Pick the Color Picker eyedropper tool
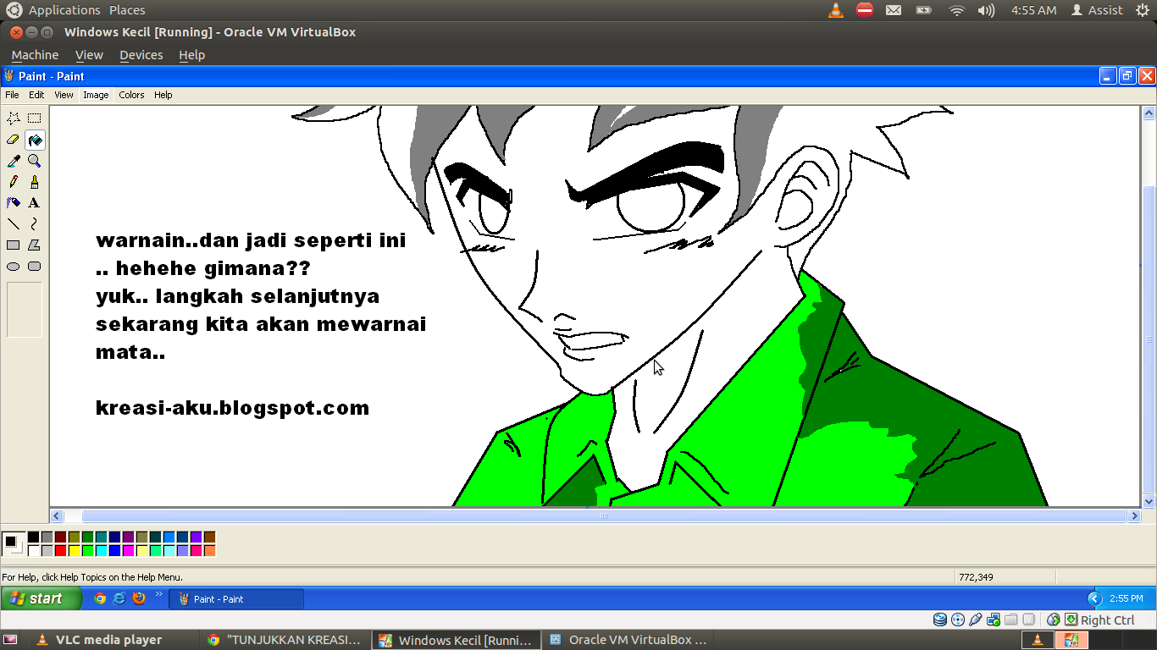 [x=14, y=161]
